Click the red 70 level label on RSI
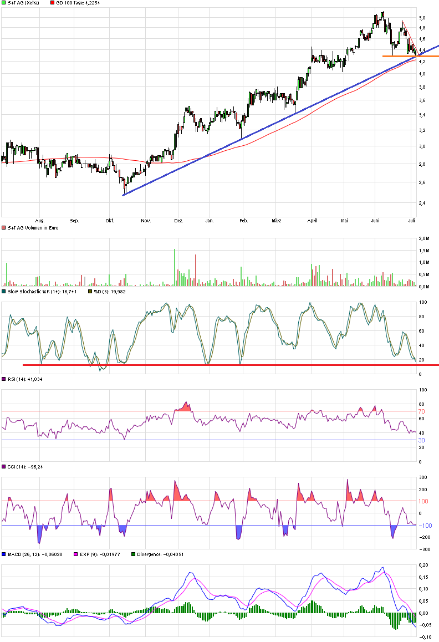 [421, 411]
